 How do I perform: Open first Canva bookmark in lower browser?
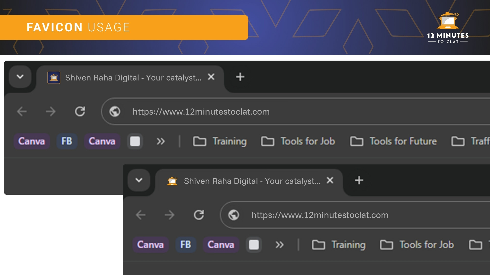[x=151, y=244]
